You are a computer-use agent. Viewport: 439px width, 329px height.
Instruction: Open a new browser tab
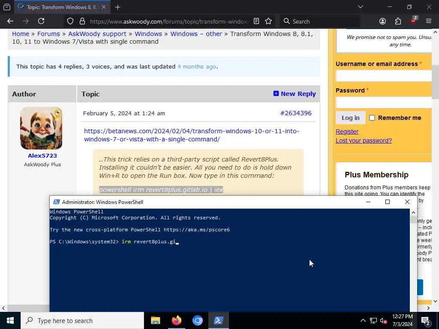tap(117, 7)
